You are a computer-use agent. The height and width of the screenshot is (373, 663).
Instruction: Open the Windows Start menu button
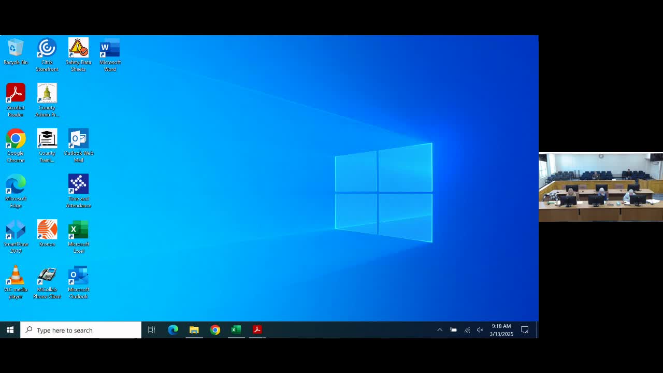pyautogui.click(x=10, y=330)
